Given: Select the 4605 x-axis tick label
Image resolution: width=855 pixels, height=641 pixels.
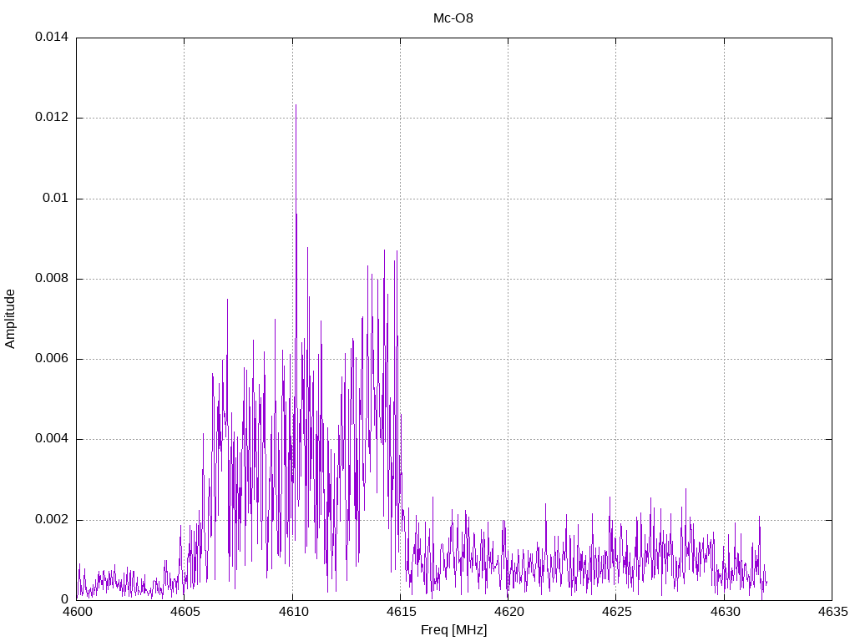Looking at the screenshot, I should 185,613.
